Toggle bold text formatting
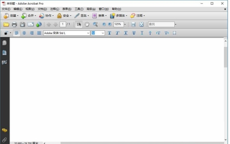 [x=109, y=33]
